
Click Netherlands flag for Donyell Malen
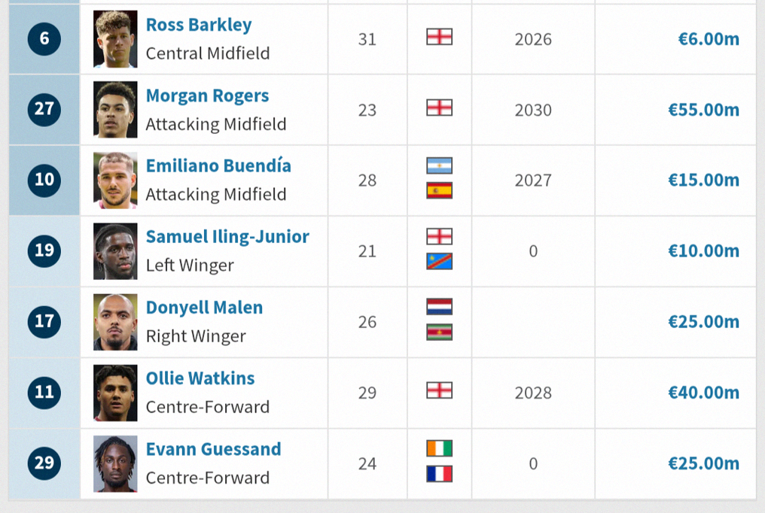pos(439,307)
